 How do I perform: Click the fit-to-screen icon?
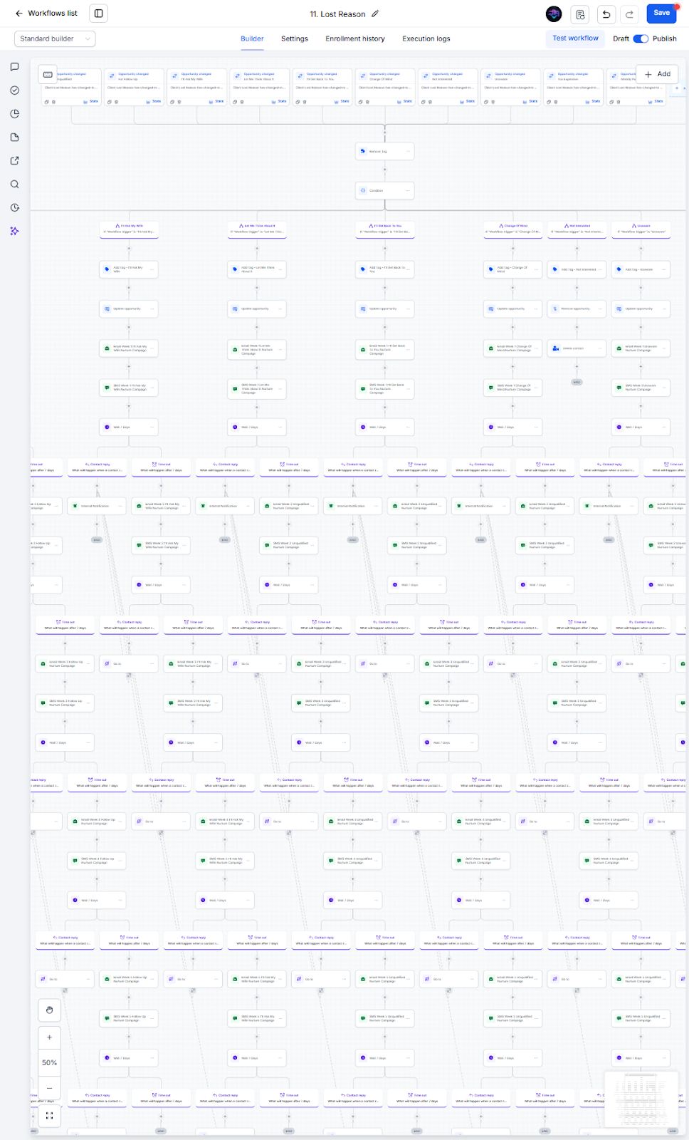[x=49, y=1116]
